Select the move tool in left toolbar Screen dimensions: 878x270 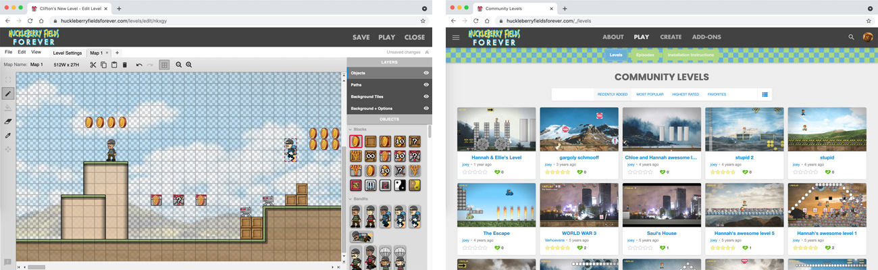(x=8, y=149)
